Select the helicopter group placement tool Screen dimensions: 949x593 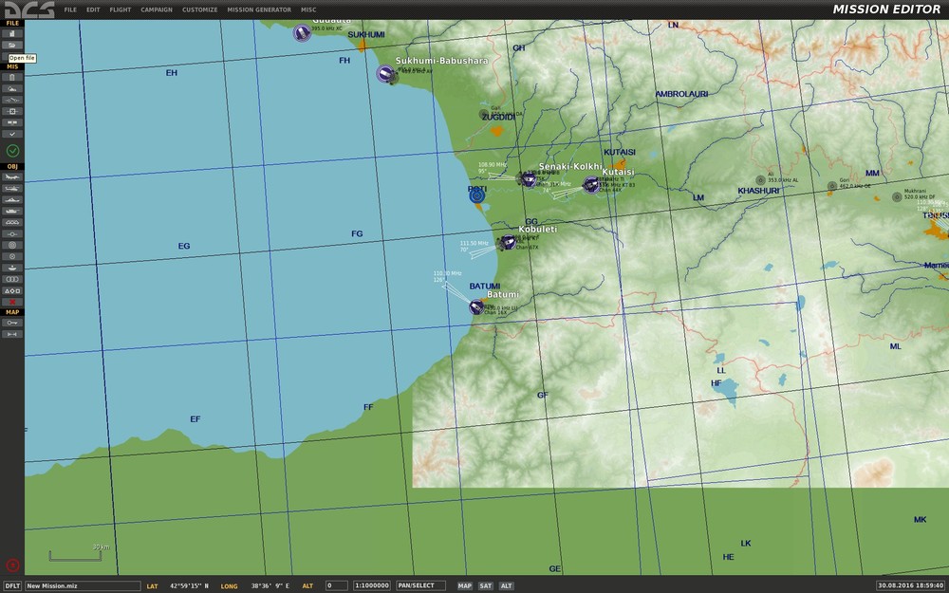(x=12, y=189)
